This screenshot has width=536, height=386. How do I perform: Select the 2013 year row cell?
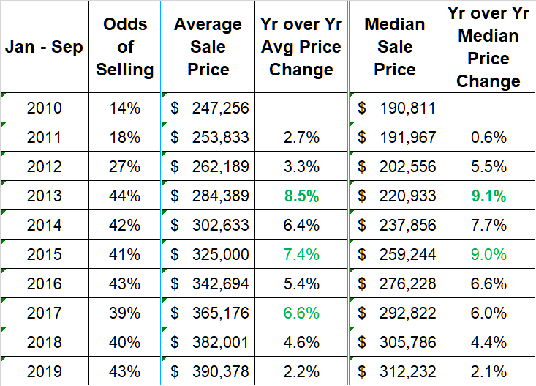(x=45, y=196)
